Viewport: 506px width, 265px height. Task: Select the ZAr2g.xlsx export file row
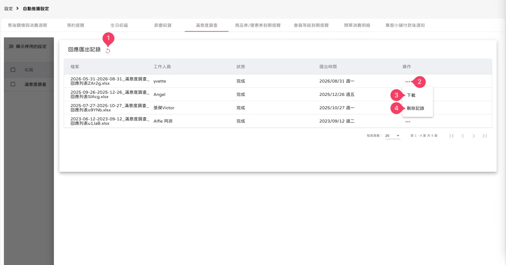[x=278, y=81]
